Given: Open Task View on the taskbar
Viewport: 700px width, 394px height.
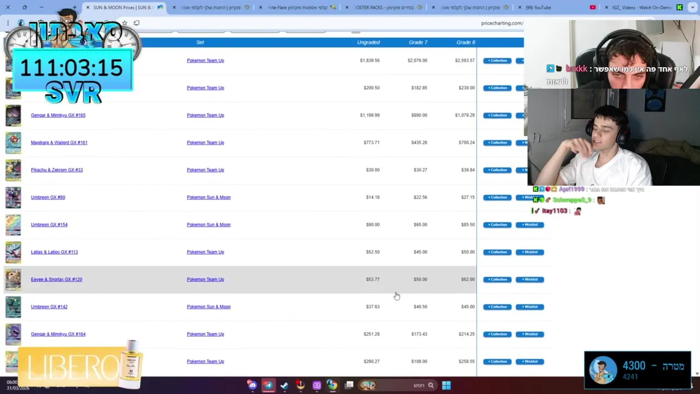Looking at the screenshot, I should tap(349, 385).
